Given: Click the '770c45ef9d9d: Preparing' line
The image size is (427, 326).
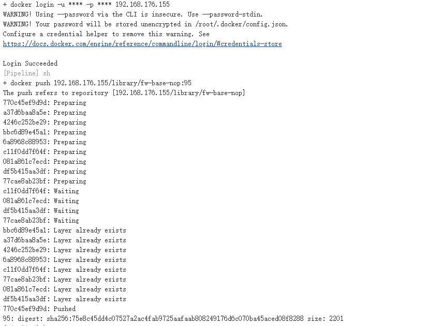Looking at the screenshot, I should pos(45,103).
